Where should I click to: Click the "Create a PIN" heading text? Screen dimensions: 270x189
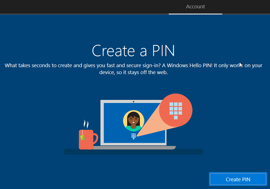click(133, 50)
